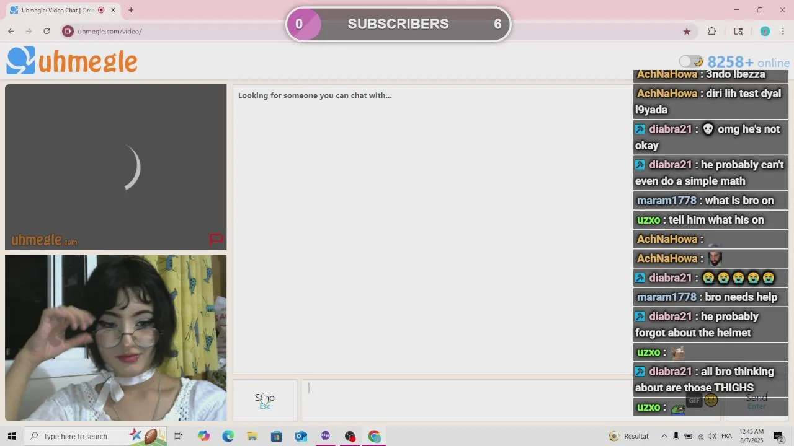Image resolution: width=794 pixels, height=446 pixels.
Task: Click the '8258+ online' counter
Action: tap(748, 62)
